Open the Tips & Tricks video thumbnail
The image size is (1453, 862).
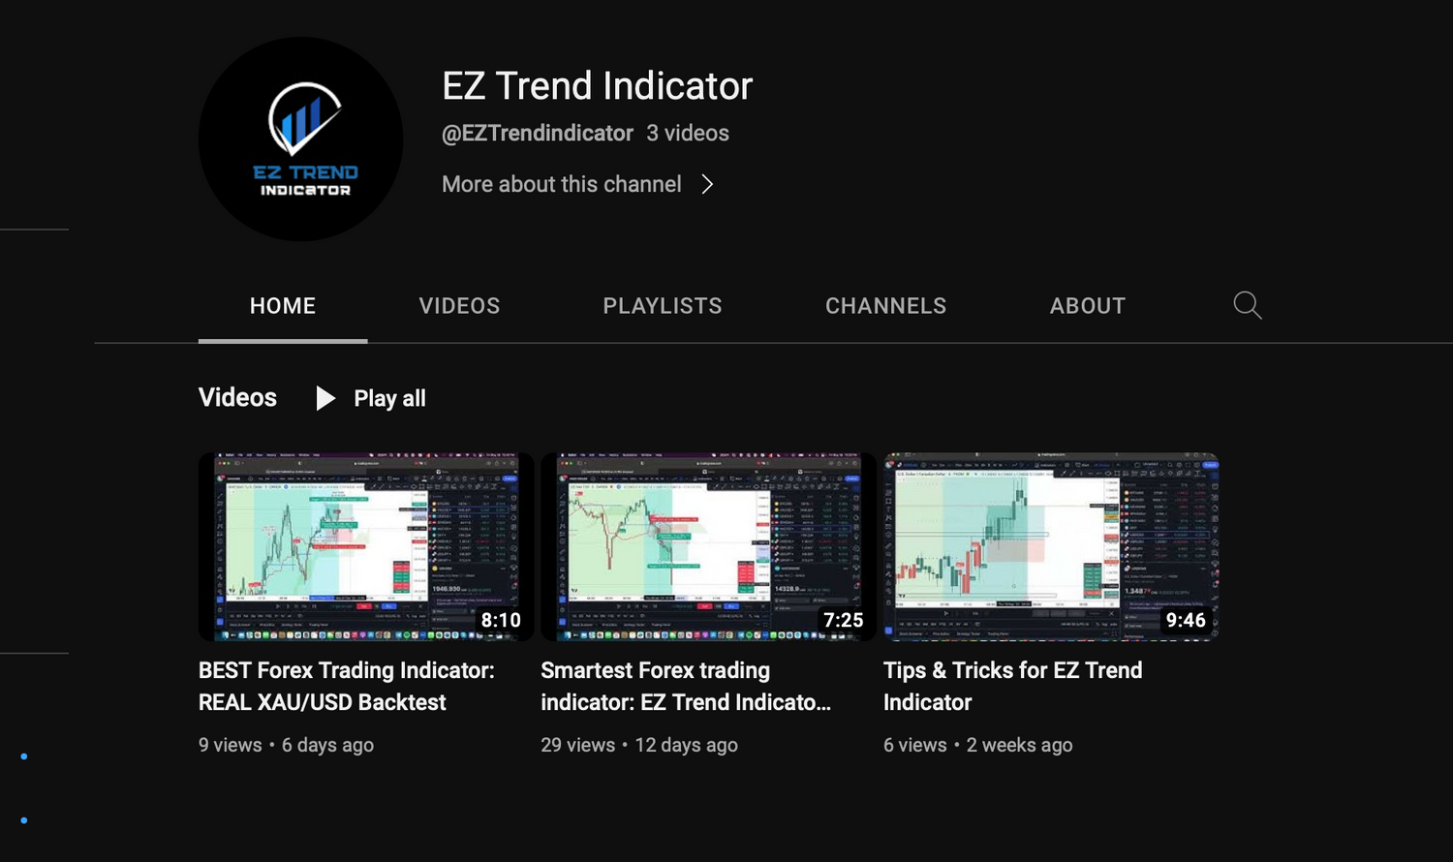coord(1051,546)
